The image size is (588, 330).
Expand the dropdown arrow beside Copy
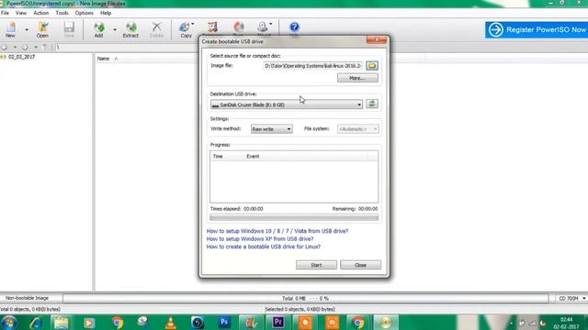(193, 25)
